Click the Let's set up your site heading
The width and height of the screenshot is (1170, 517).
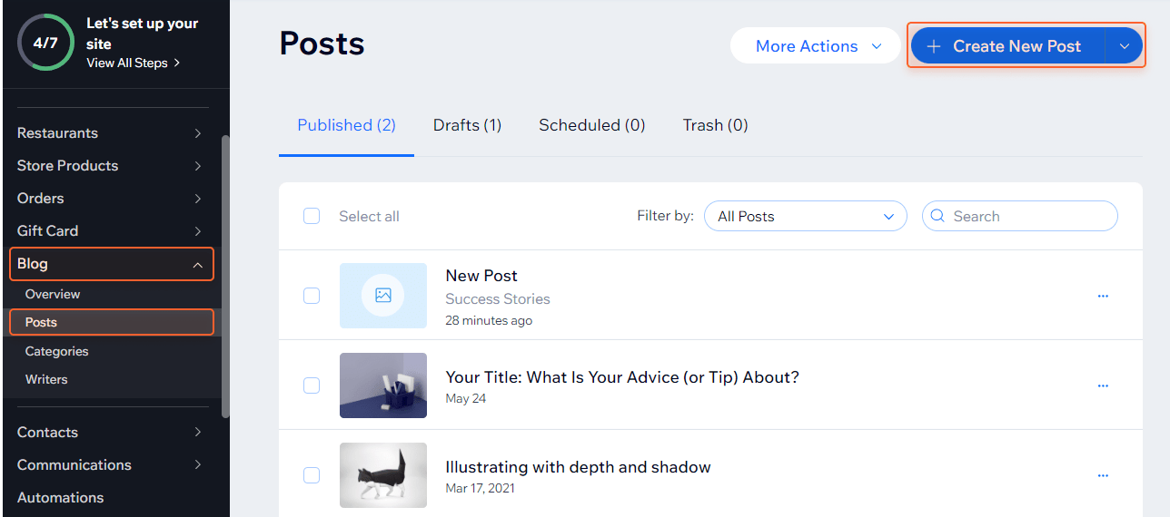142,34
